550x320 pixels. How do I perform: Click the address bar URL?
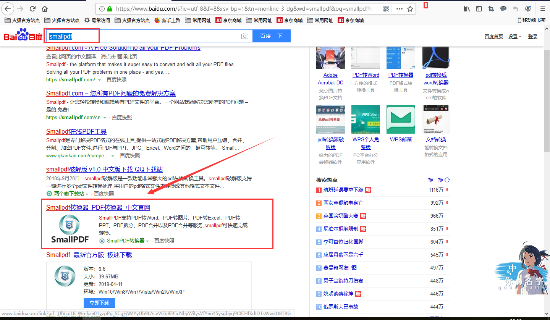click(243, 8)
